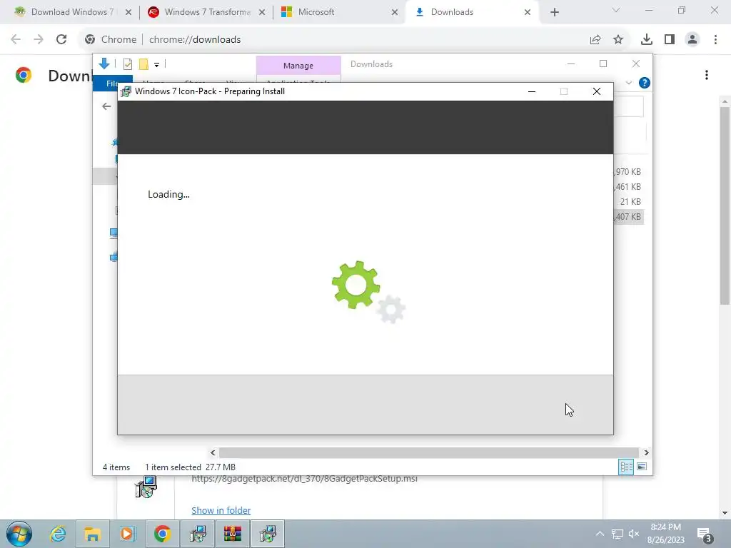Open WinRAR from taskbar
The image size is (731, 548).
[x=232, y=534]
